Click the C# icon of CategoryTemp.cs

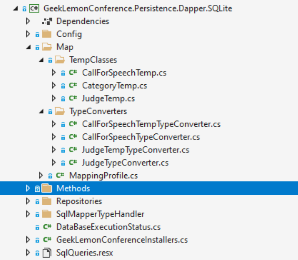73,85
